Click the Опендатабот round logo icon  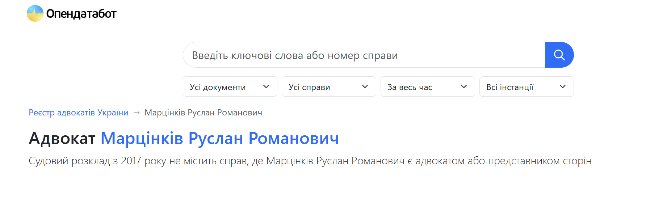(35, 13)
